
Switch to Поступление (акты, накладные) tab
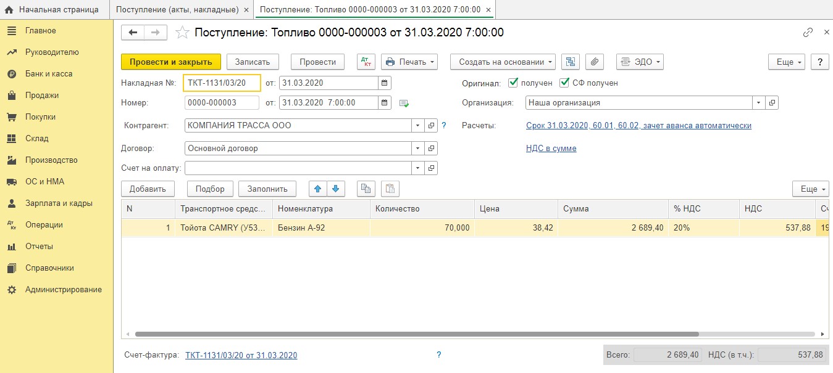[177, 9]
